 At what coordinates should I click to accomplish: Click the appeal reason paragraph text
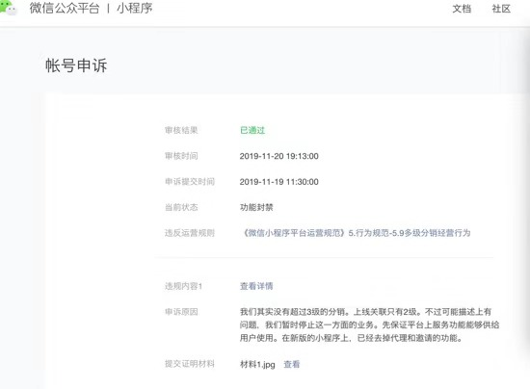pos(370,324)
